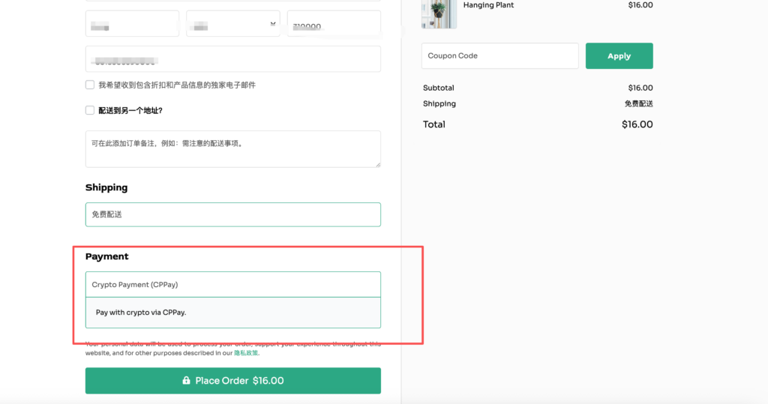The height and width of the screenshot is (404, 768).
Task: Click the Hanging Plant product name
Action: (x=488, y=5)
